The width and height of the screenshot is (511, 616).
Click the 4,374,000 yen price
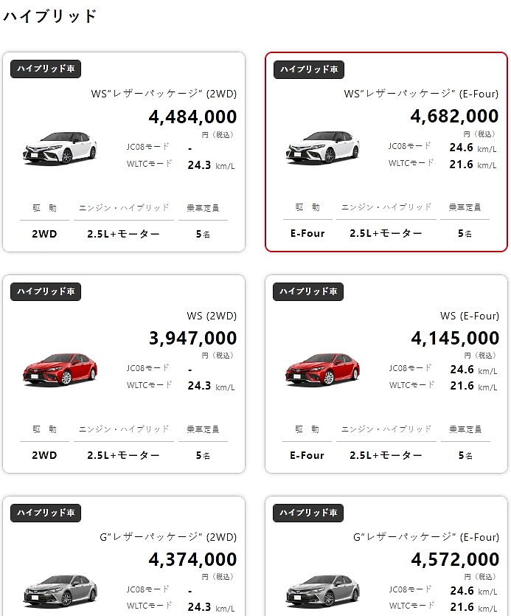192,559
